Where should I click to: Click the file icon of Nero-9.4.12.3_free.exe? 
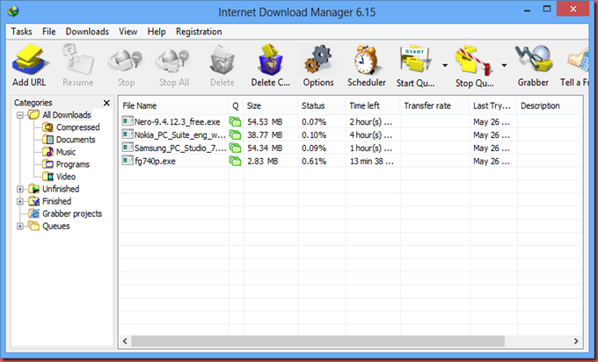[128, 121]
